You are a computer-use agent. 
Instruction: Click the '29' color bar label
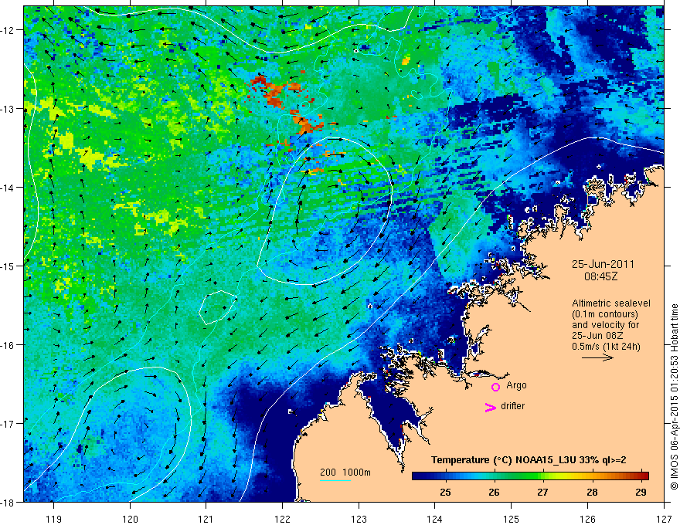pos(641,492)
